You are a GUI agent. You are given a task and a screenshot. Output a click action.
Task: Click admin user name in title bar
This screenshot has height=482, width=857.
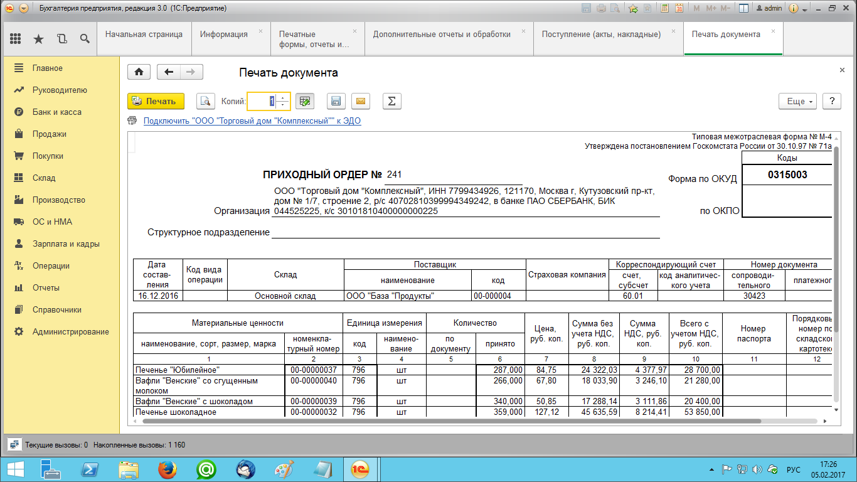pyautogui.click(x=769, y=9)
